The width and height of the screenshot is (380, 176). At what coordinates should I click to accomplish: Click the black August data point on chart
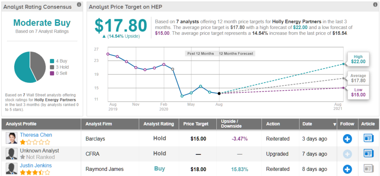tap(219, 93)
